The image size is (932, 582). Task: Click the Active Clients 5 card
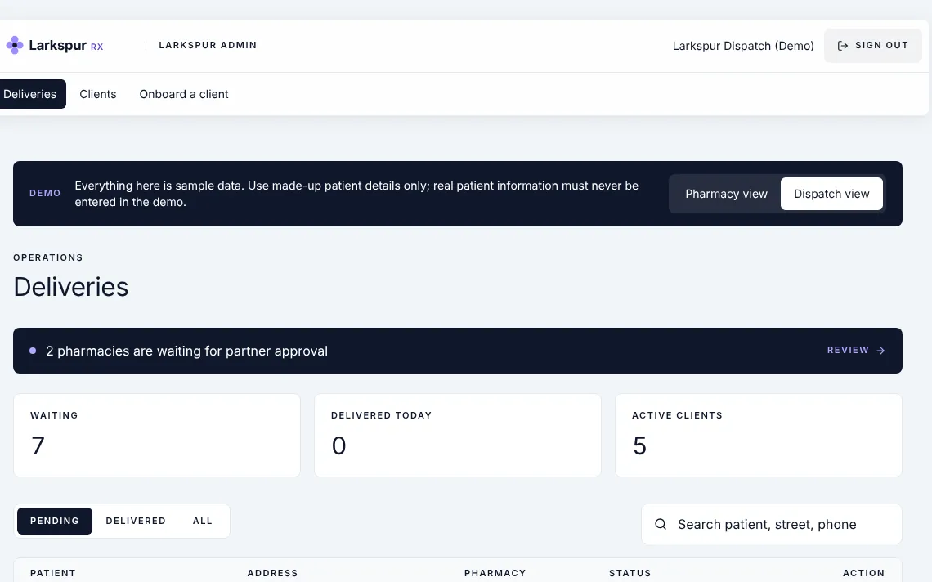759,435
